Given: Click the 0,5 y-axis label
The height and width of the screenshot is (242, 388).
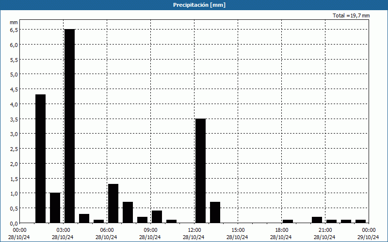Looking at the screenshot, I should (14, 209).
